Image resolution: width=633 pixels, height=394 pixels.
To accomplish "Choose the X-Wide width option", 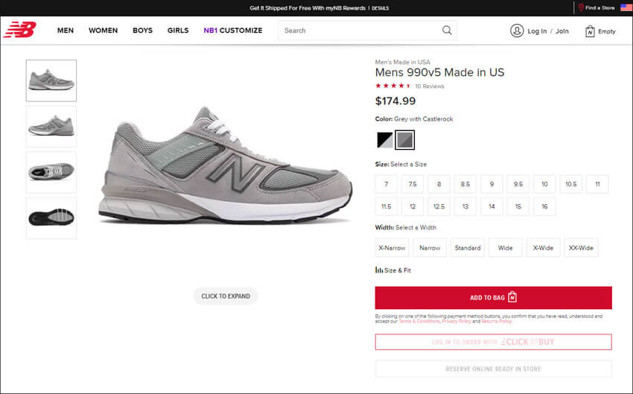I will (x=544, y=248).
